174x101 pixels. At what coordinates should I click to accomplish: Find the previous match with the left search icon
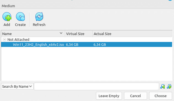pos(162,86)
